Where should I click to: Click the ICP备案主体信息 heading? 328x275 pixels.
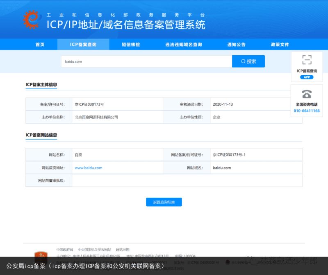41,85
